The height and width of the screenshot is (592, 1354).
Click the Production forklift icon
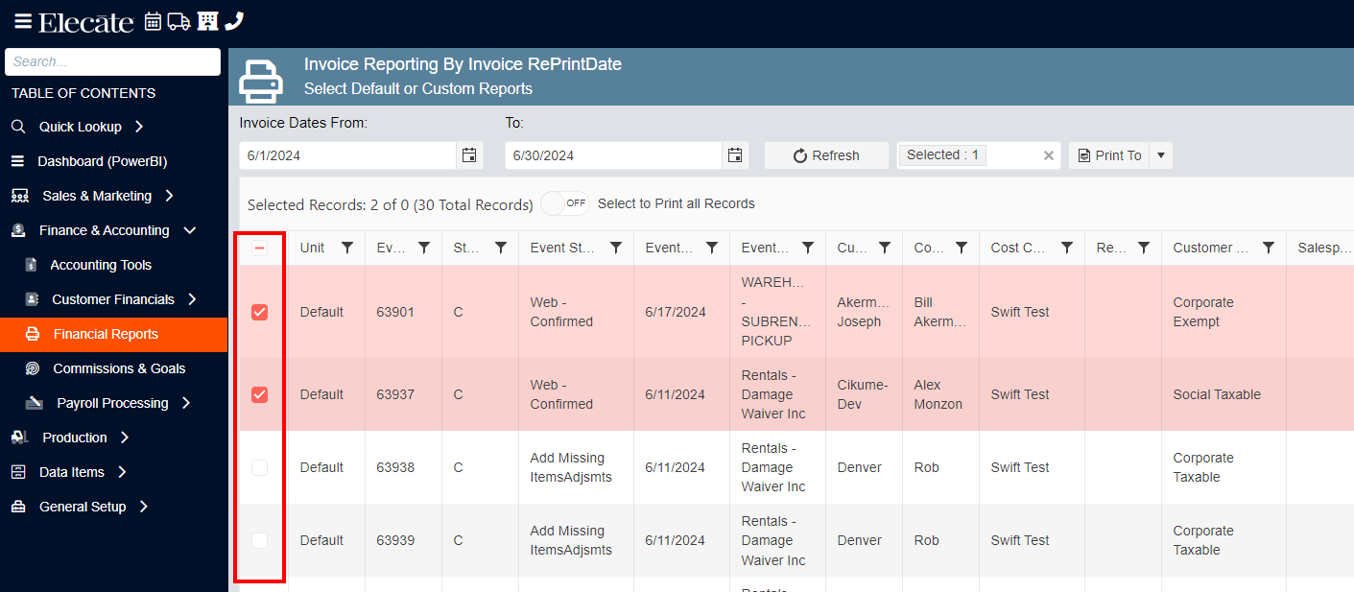coord(19,438)
